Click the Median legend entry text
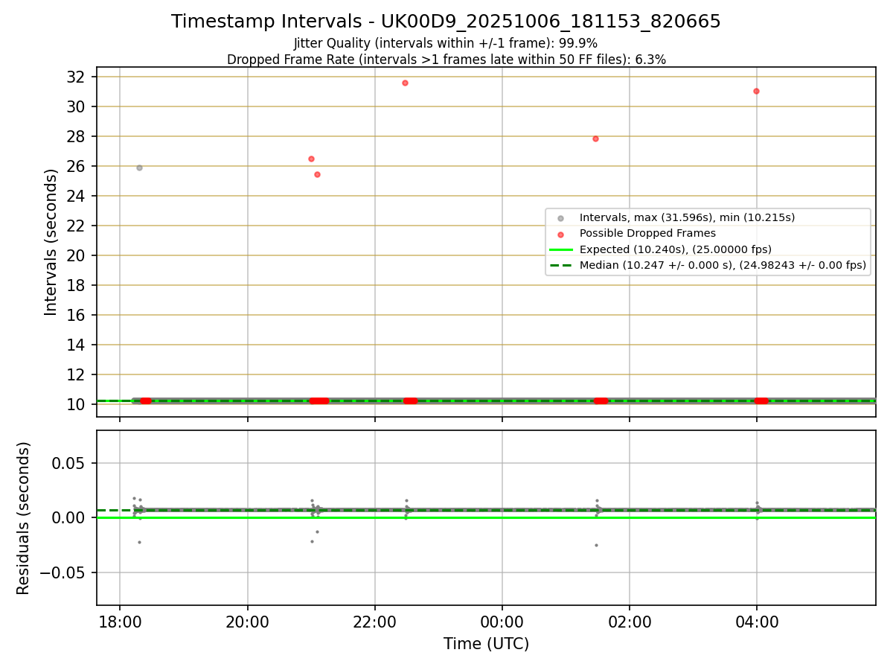This screenshot has height=670, width=893. [x=723, y=265]
